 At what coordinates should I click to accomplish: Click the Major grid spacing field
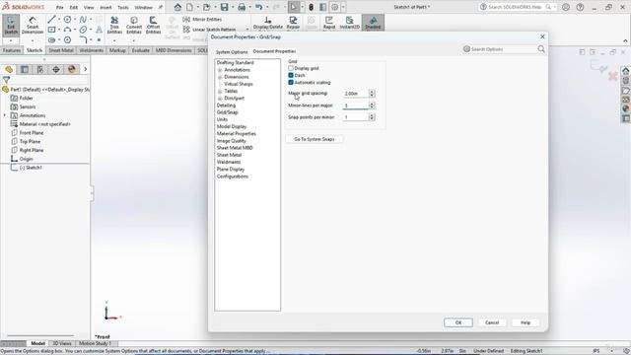pyautogui.click(x=355, y=94)
